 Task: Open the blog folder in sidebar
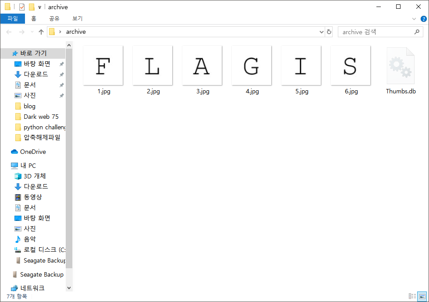[29, 106]
